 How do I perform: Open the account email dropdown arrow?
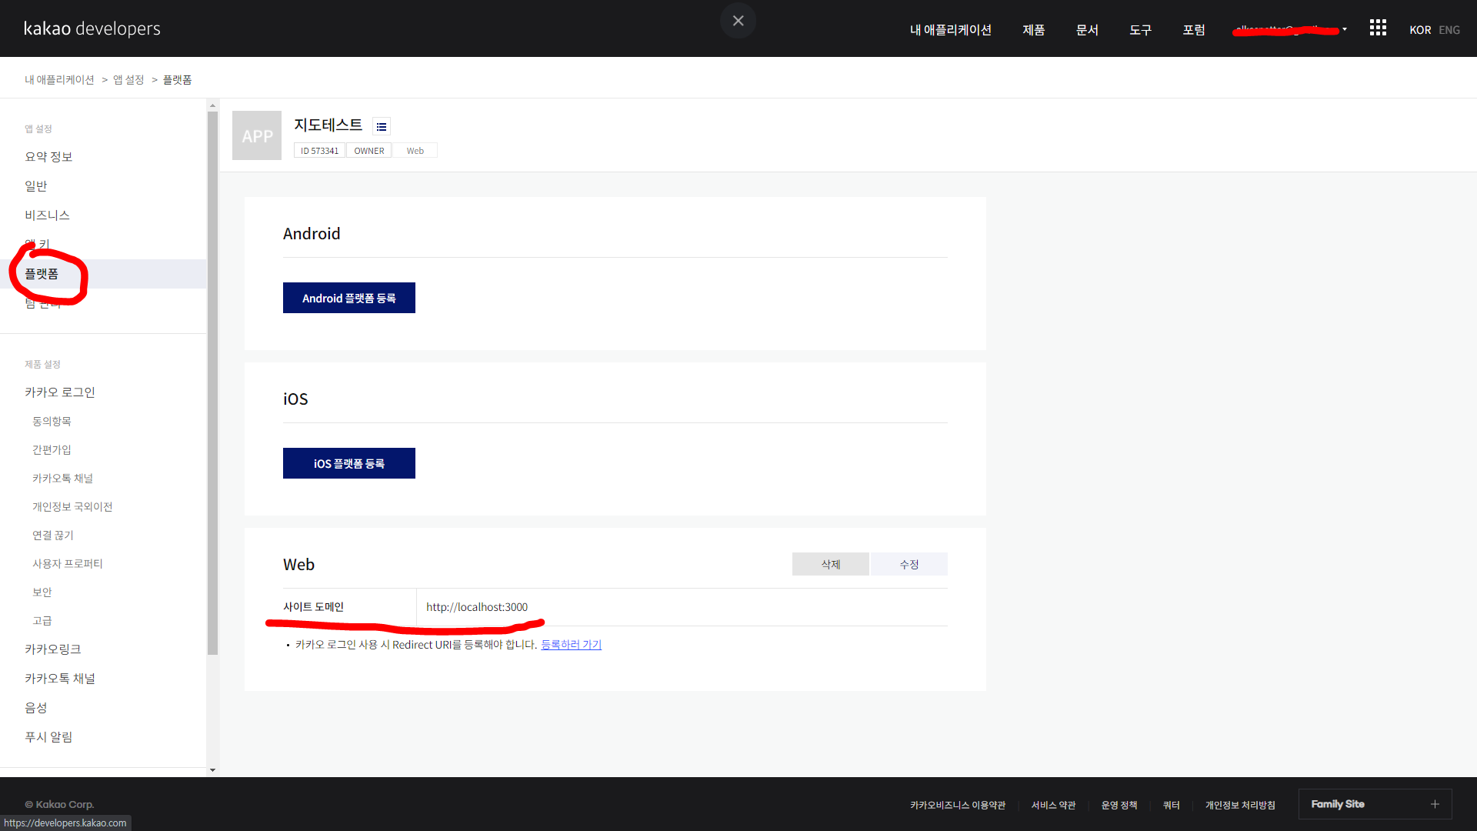[x=1345, y=30]
